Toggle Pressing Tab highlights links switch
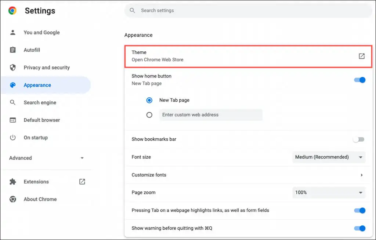Viewport: 376px width, 240px height. coord(360,211)
